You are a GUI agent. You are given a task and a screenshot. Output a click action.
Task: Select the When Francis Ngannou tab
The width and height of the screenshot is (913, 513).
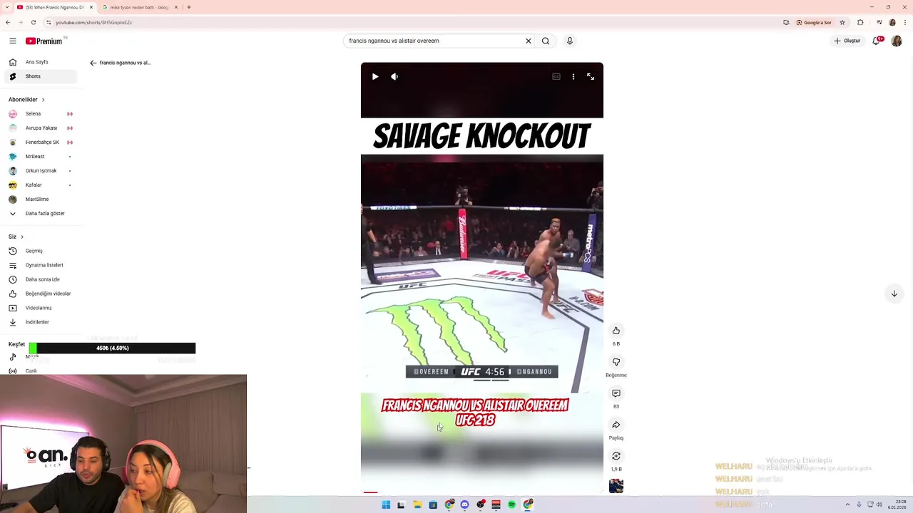(54, 7)
